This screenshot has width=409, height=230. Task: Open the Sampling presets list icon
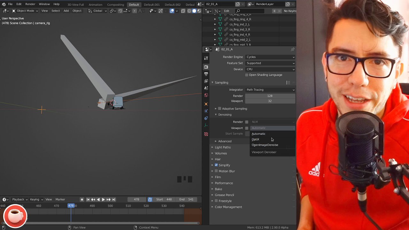(x=288, y=82)
